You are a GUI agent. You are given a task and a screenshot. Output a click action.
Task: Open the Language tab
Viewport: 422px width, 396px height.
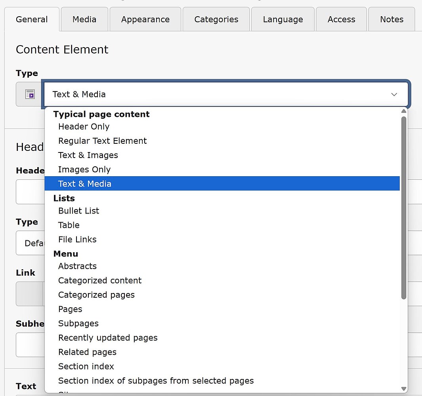click(x=283, y=19)
